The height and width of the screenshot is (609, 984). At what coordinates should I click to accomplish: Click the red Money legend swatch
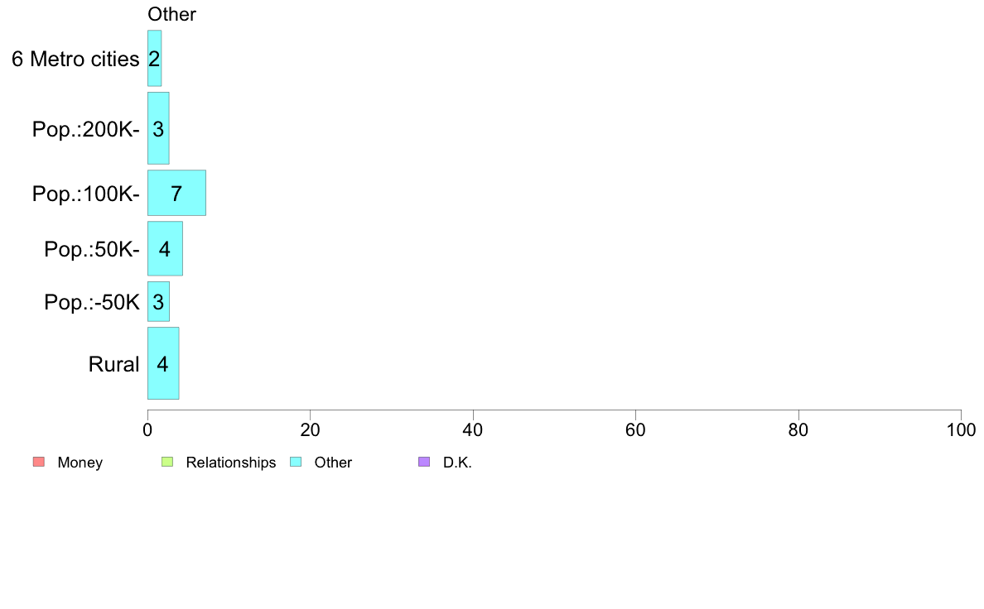point(39,463)
